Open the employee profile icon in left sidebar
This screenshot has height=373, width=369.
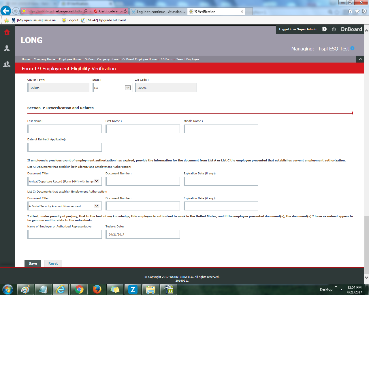click(7, 48)
